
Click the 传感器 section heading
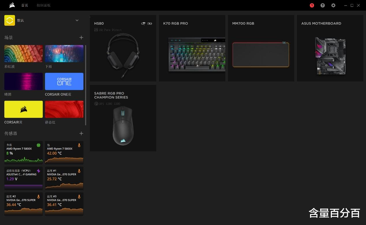coord(11,133)
